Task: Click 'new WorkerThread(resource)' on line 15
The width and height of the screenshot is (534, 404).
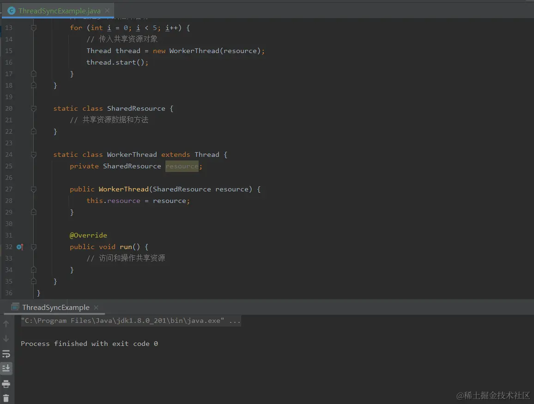Action: (207, 51)
